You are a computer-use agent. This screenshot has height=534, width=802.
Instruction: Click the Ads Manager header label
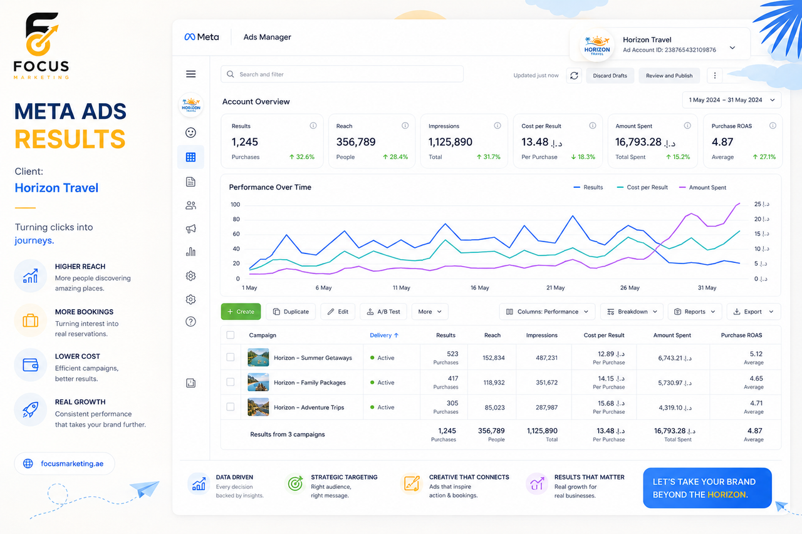268,37
